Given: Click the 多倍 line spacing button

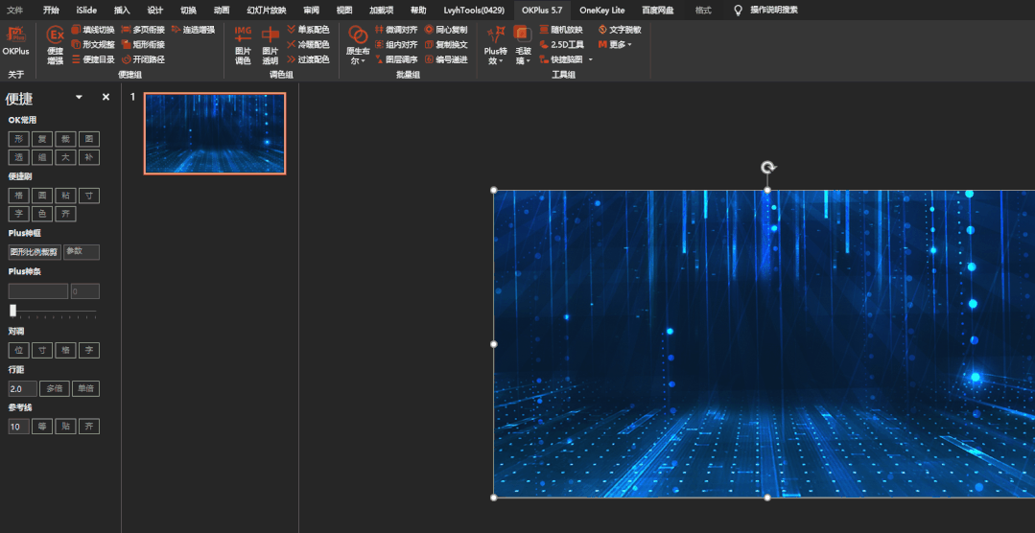Looking at the screenshot, I should [54, 388].
